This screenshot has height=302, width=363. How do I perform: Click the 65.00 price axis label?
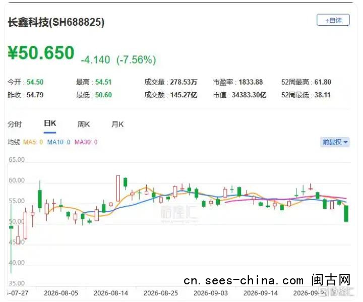click(x=17, y=159)
